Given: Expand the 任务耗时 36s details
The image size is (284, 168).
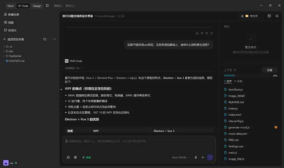Looking at the screenshot, I should tap(73, 68).
